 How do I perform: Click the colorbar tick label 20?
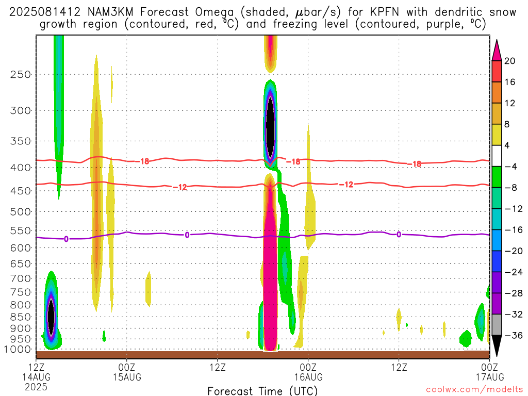[x=510, y=61]
